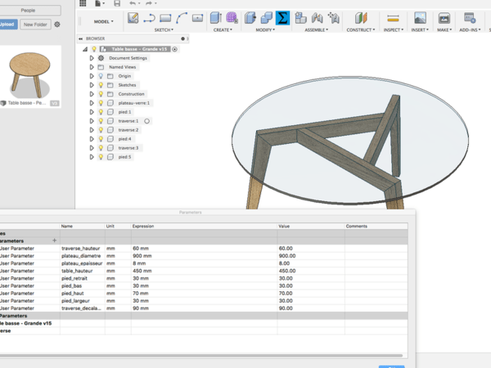Select the Point sketch tool
Screen dimensions: 491x368
[x=197, y=18]
